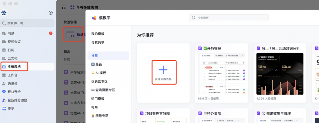Click the 日历 calendar icon
This screenshot has width=319, height=123.
(x=4, y=50)
